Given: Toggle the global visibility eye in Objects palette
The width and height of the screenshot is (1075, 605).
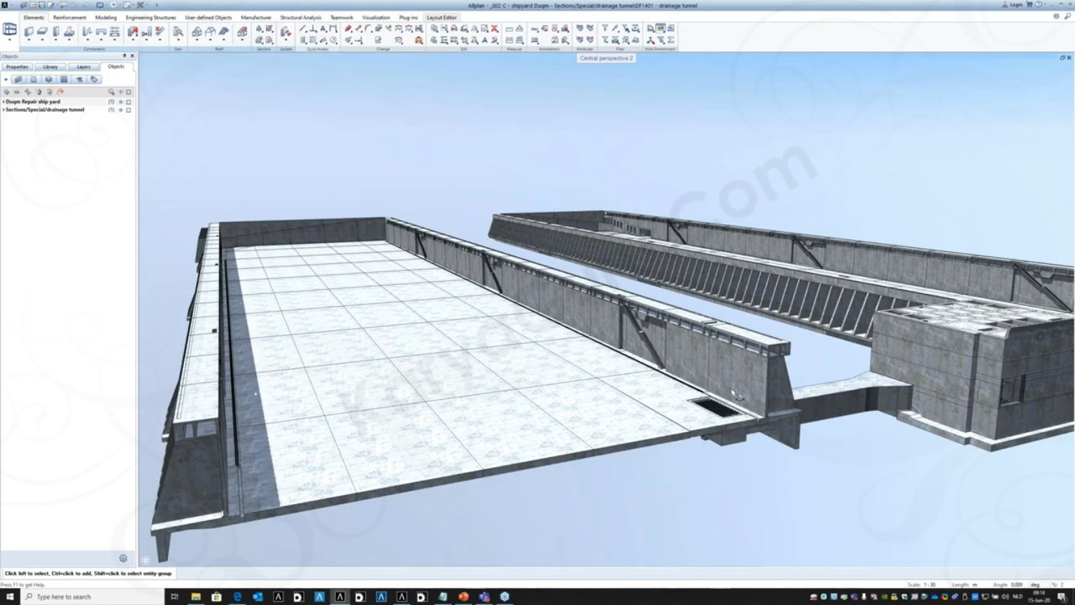Looking at the screenshot, I should click(x=120, y=92).
